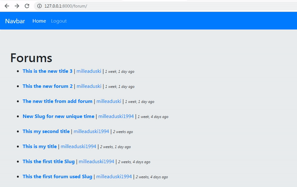
Task: Click milleaduski1994 beside 'This the first title Slug'
Action: coord(97,162)
